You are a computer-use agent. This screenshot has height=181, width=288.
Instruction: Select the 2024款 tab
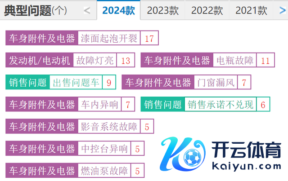click(x=118, y=10)
